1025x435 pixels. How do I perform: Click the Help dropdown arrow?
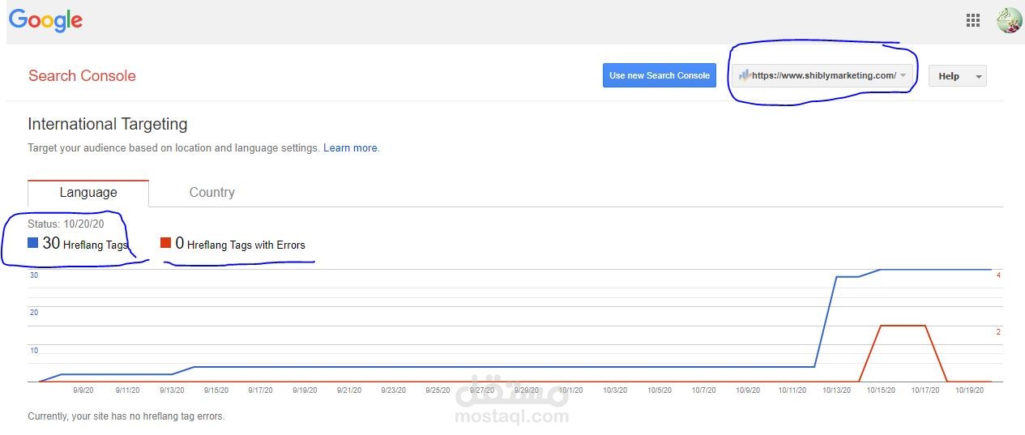click(x=979, y=76)
